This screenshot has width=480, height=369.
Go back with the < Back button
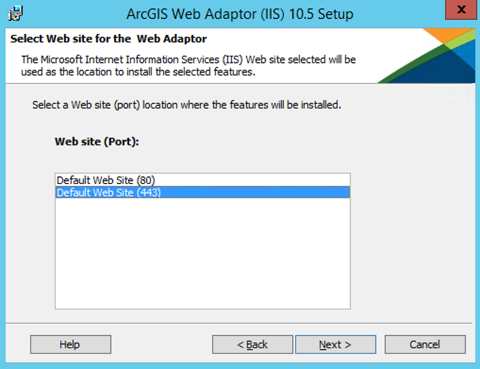pyautogui.click(x=252, y=344)
